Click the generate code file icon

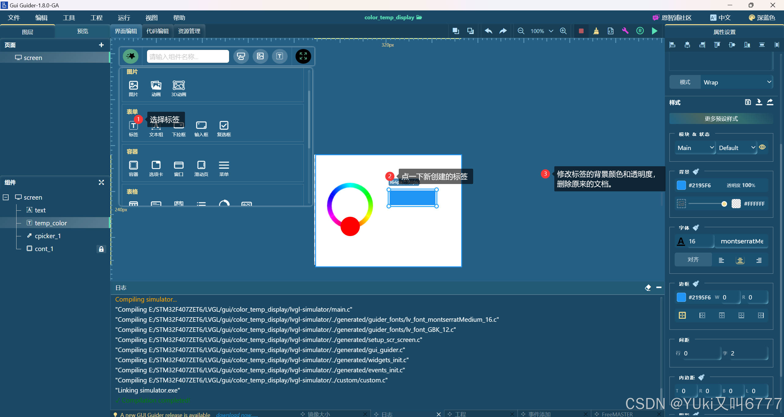click(x=610, y=31)
